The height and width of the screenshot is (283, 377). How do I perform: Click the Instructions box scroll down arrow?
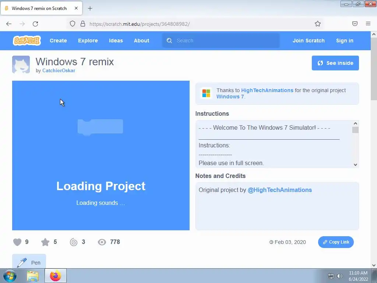pyautogui.click(x=355, y=165)
